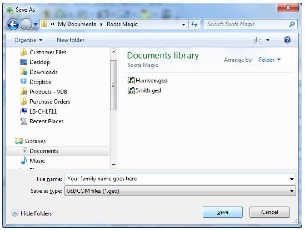Open the File name dropdown arrow
This screenshot has width=305, height=231.
click(x=292, y=179)
